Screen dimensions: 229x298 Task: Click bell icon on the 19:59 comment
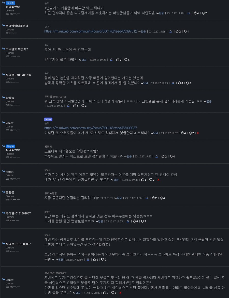pos(88,259)
